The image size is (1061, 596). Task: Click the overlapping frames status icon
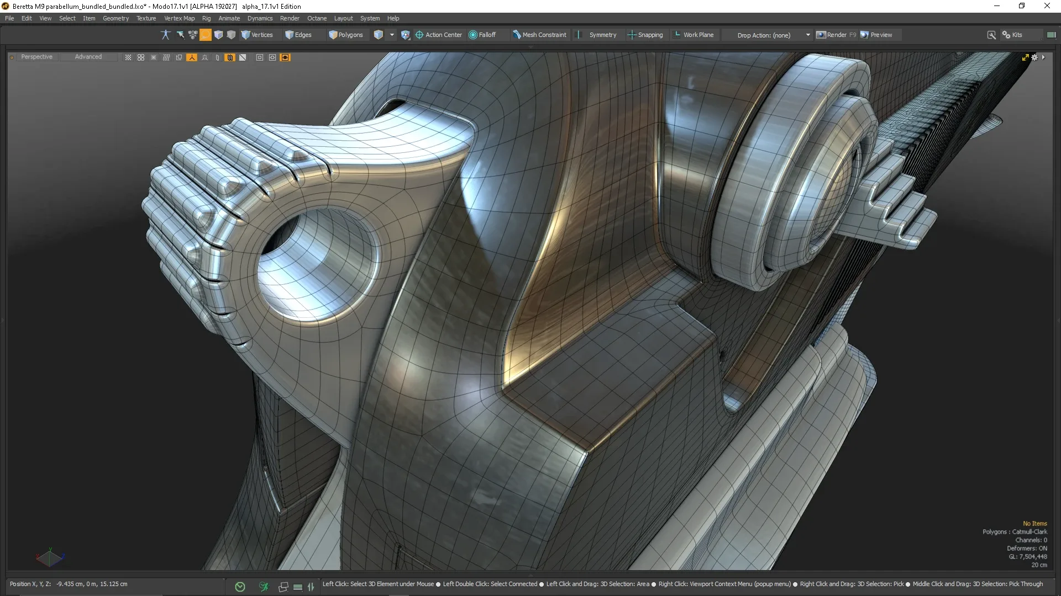[283, 587]
